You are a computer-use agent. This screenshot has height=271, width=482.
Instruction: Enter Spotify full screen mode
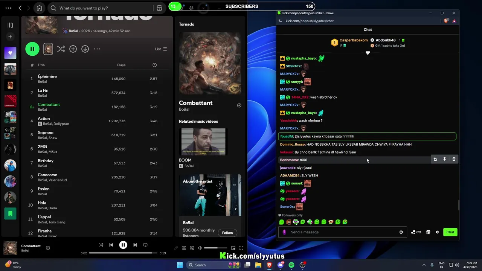[x=241, y=248]
